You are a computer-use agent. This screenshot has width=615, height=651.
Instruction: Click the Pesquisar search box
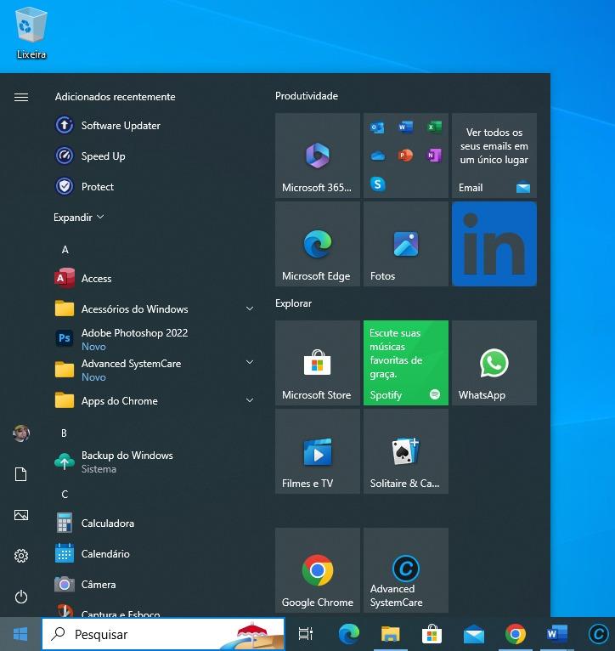(163, 634)
